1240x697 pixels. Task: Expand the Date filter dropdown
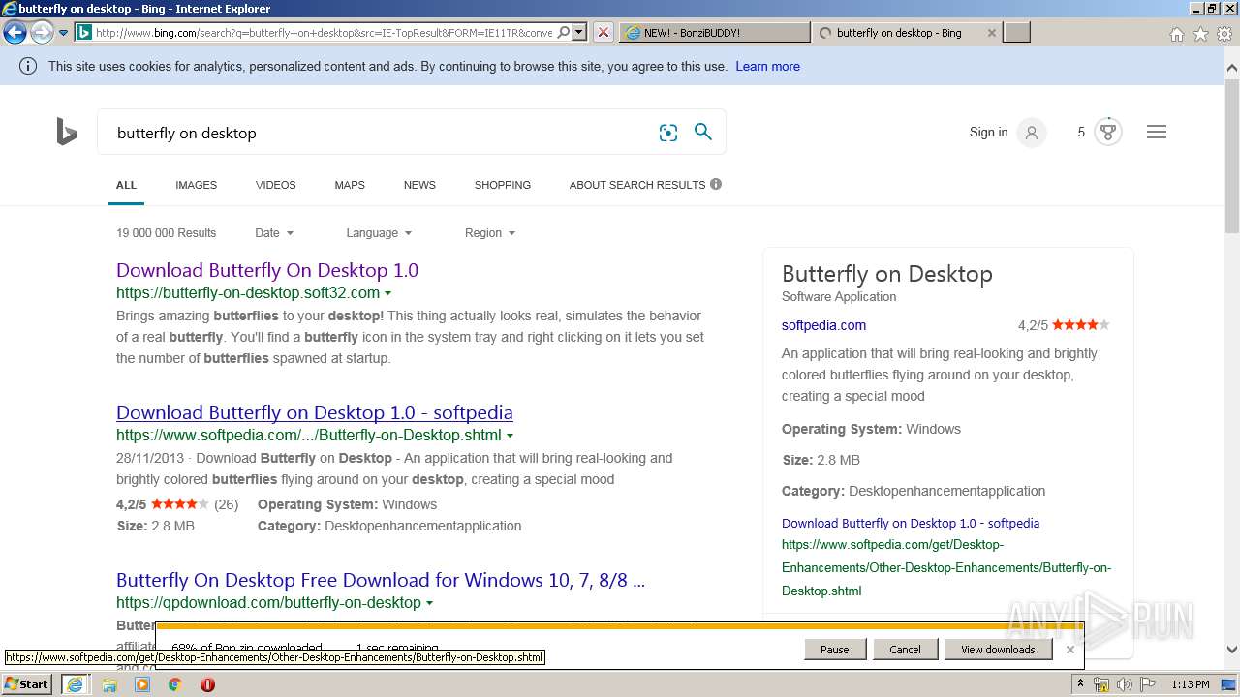pos(274,232)
